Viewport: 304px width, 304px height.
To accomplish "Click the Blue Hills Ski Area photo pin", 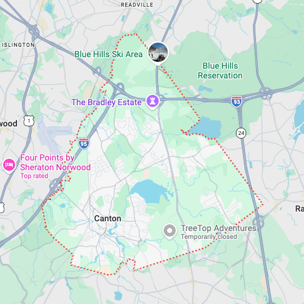I will coord(158,53).
